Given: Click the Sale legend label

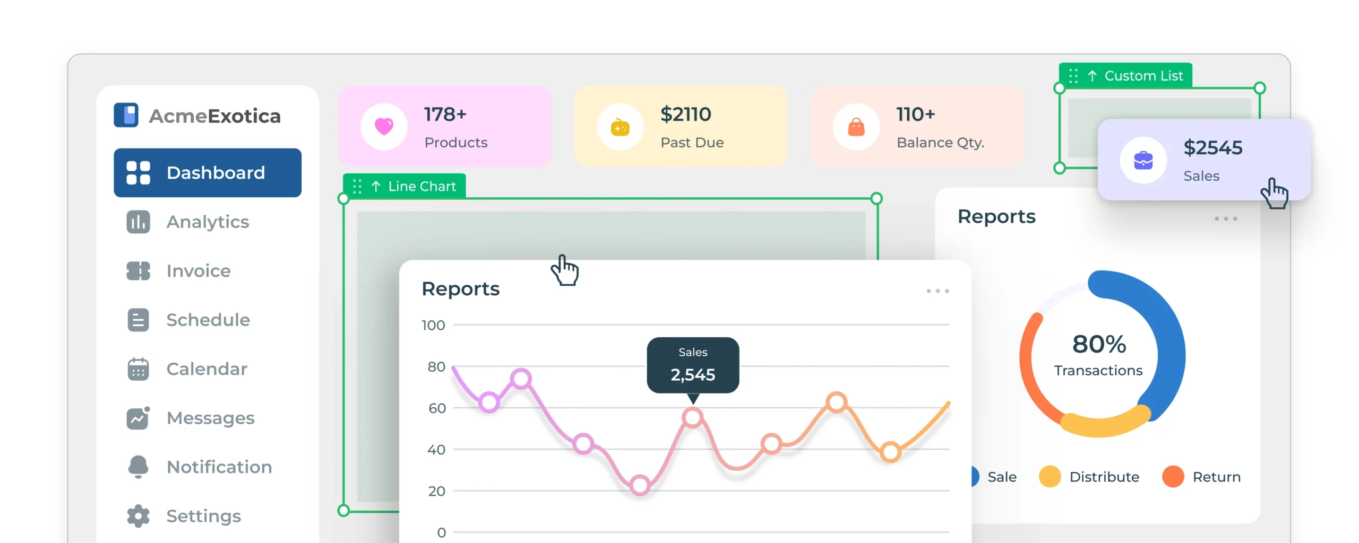Looking at the screenshot, I should click(1002, 477).
